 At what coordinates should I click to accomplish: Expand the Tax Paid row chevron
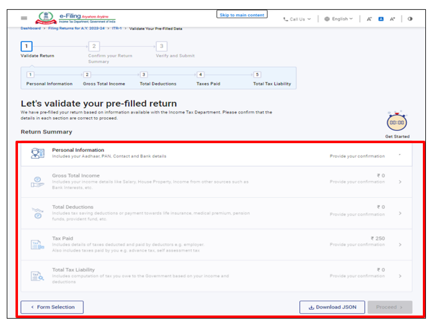coord(400,245)
